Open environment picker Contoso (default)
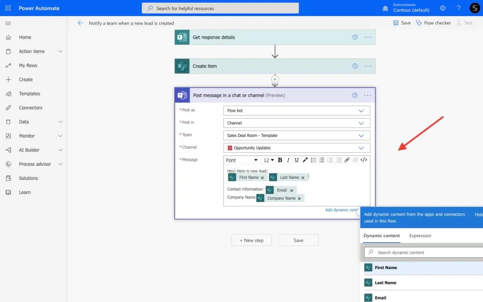The height and width of the screenshot is (302, 483). click(406, 8)
